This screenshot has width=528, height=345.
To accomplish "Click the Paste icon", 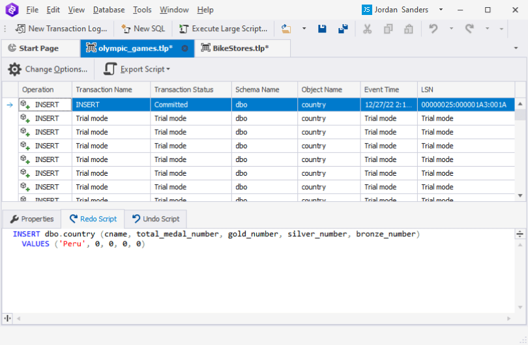I will point(409,29).
